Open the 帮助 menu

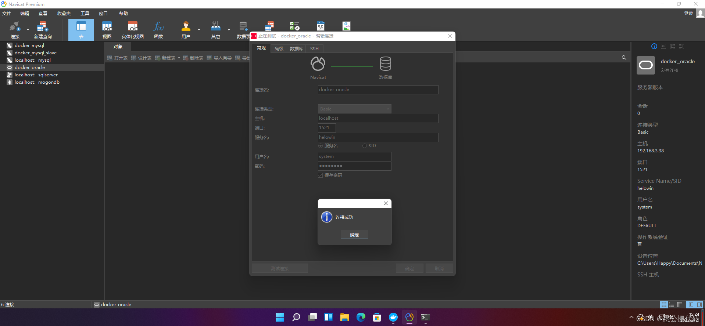[x=124, y=14]
